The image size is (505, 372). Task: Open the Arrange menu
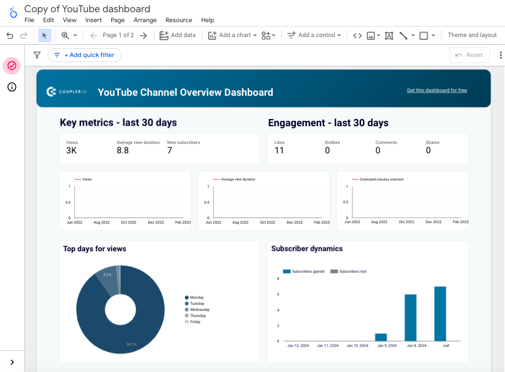(145, 19)
